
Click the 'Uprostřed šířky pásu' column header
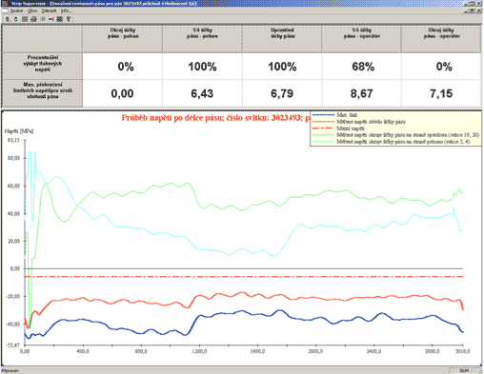[282, 39]
